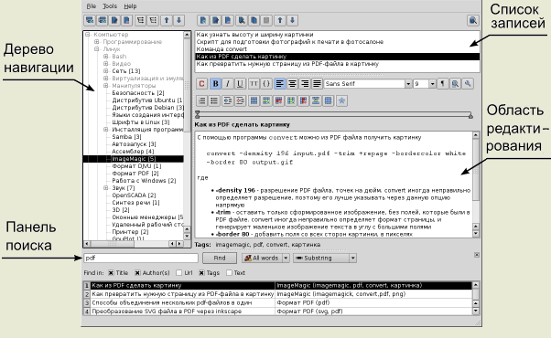The width and height of the screenshot is (551, 338).
Task: Toggle paragraph formatting marks display
Action: pos(442,83)
